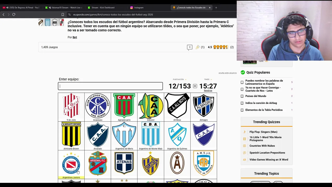Close the Sporcle escudos tab
332x187 pixels.
210,8
